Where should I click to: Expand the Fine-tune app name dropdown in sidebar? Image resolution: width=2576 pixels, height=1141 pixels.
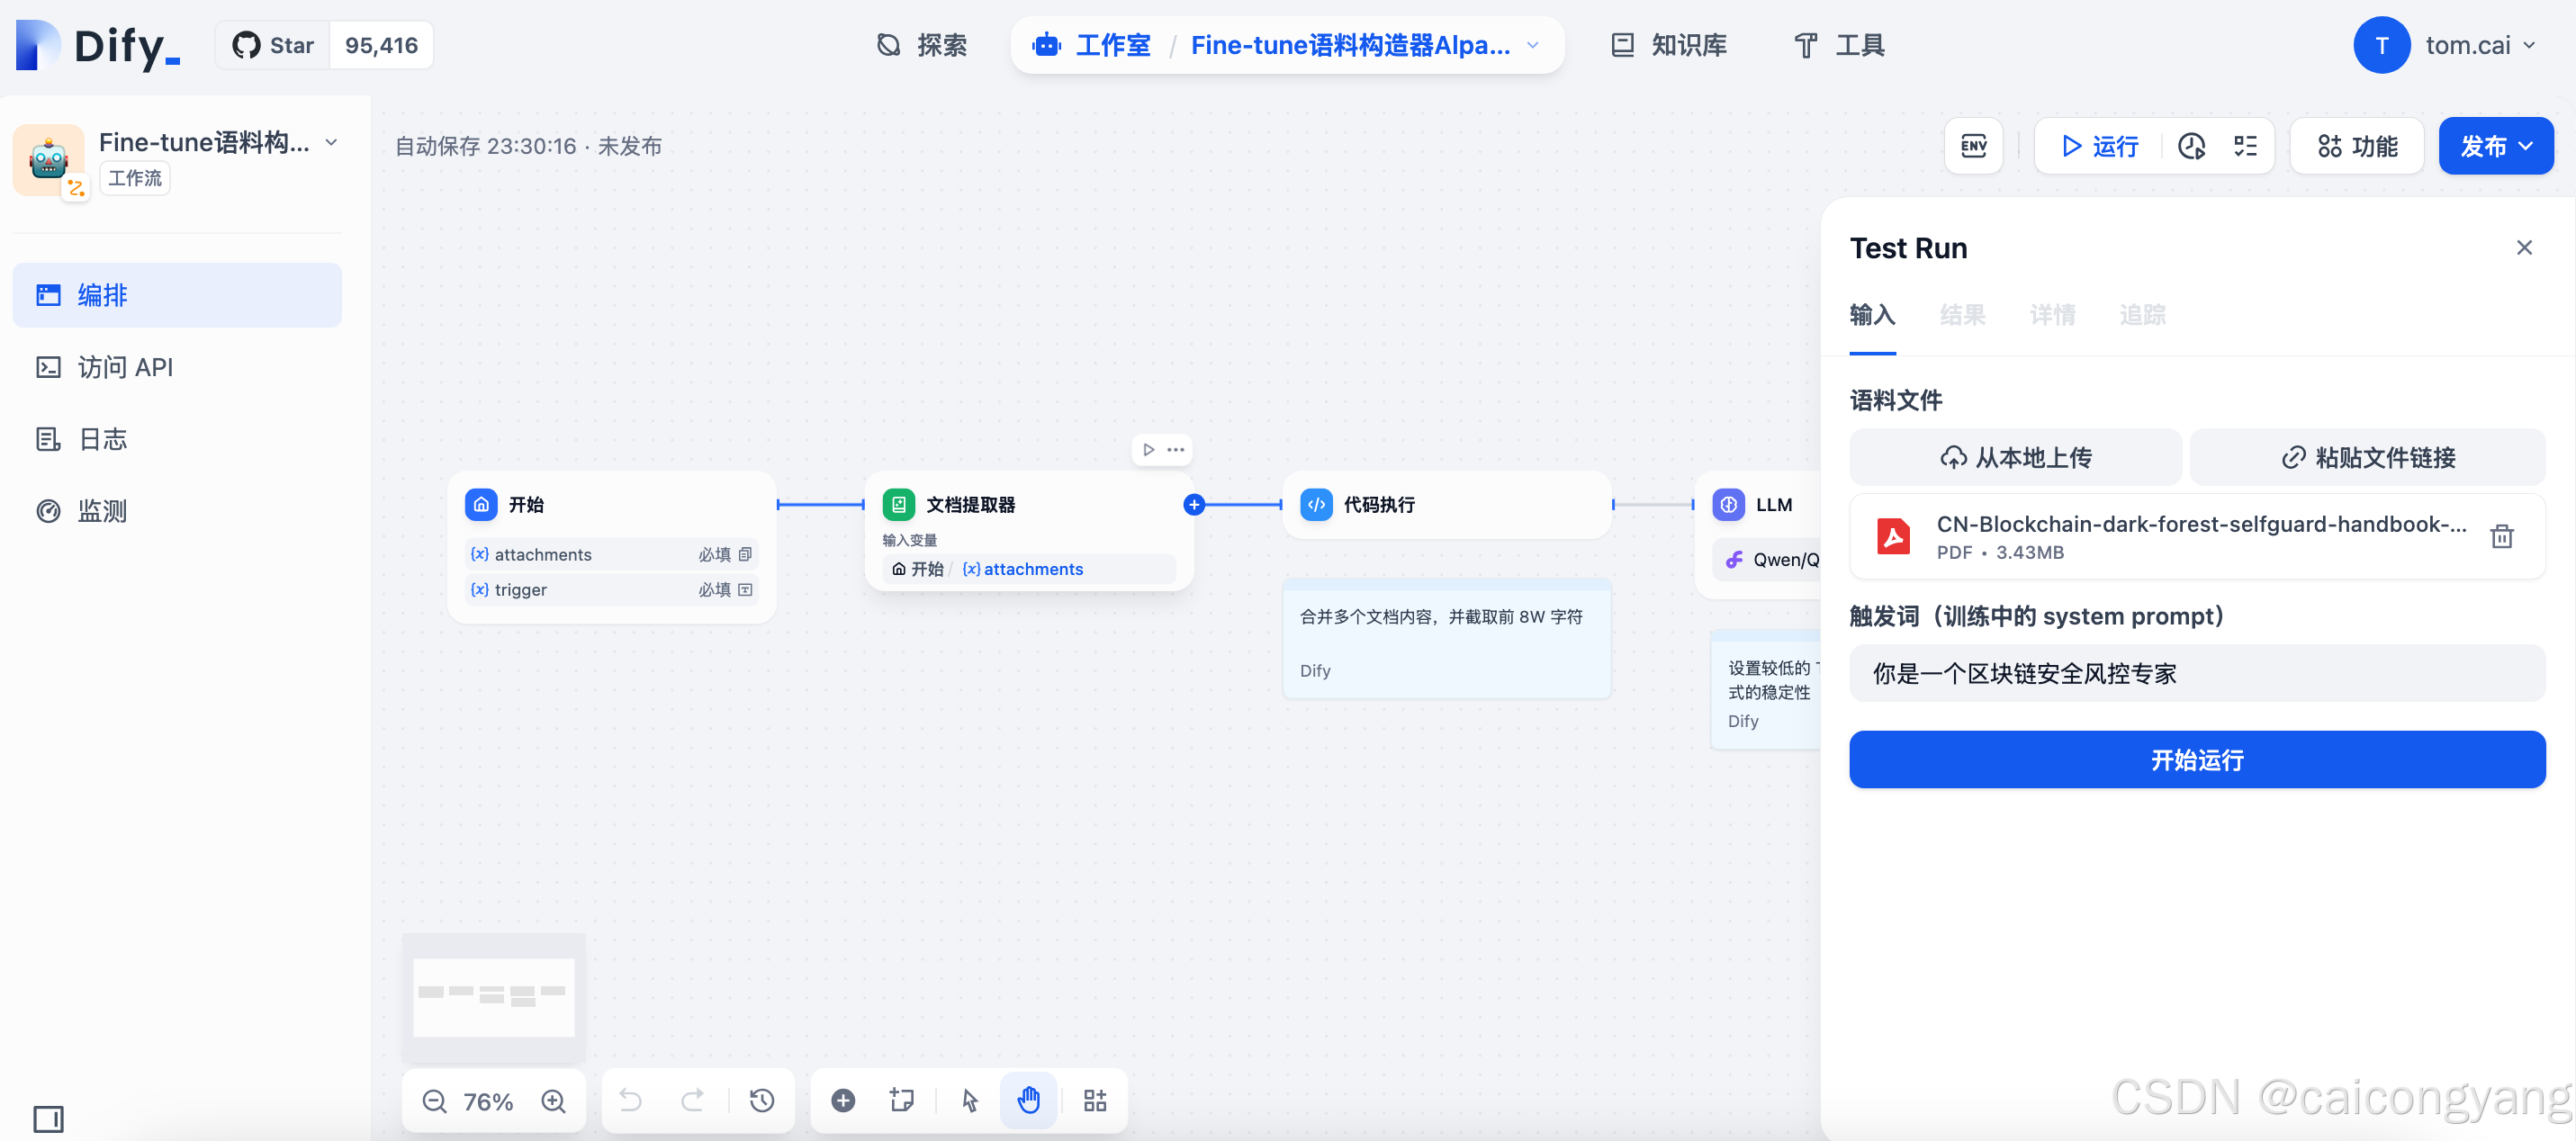pyautogui.click(x=331, y=143)
